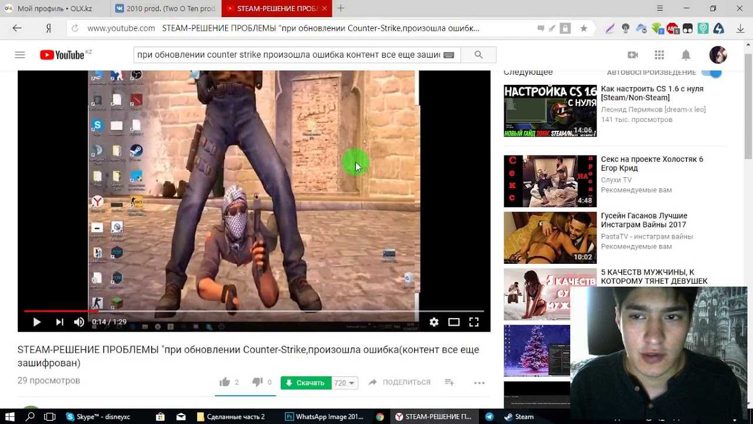Open 'Сделанные часть 2' folder in taskbar

point(231,416)
